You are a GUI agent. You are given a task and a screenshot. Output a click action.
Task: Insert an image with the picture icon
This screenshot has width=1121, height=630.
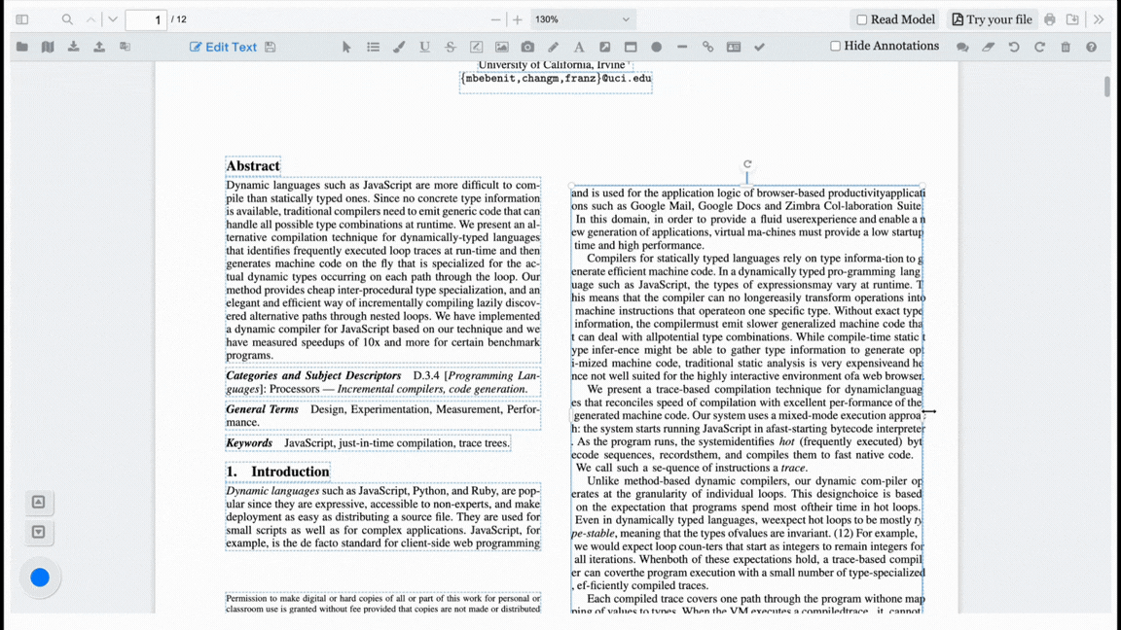click(x=501, y=47)
